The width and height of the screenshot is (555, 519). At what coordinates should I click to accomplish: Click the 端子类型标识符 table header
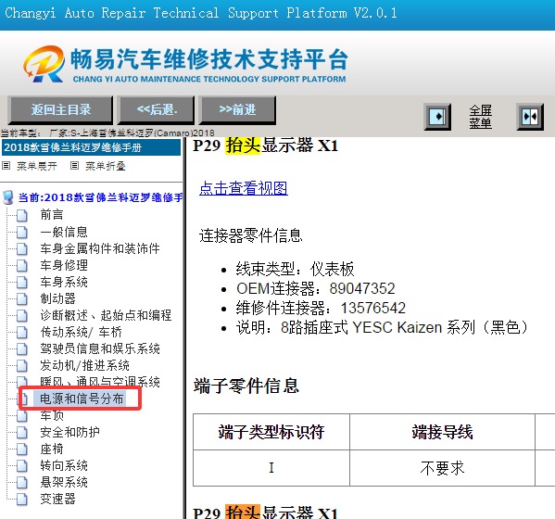point(271,432)
